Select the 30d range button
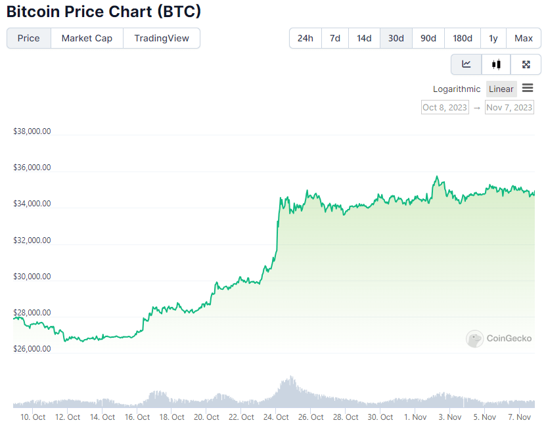 [x=396, y=38]
